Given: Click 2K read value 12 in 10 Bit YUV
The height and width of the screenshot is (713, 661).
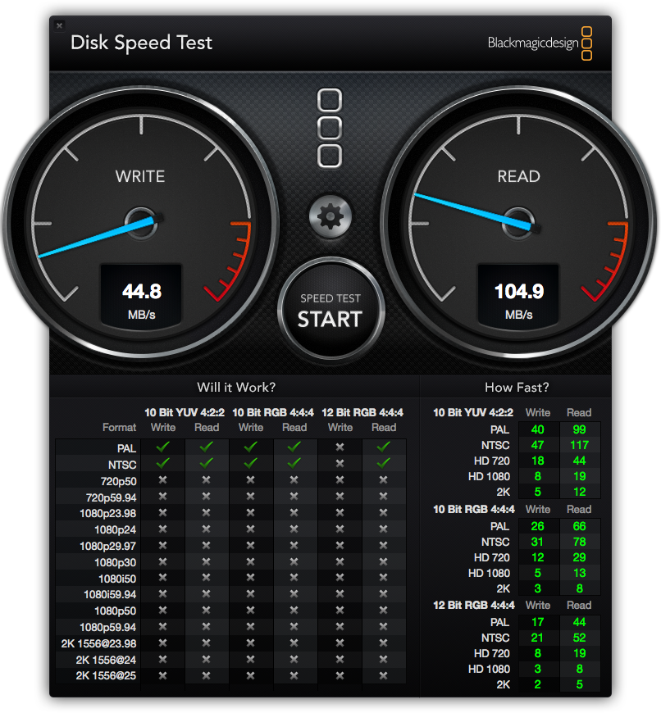Looking at the screenshot, I should (579, 492).
